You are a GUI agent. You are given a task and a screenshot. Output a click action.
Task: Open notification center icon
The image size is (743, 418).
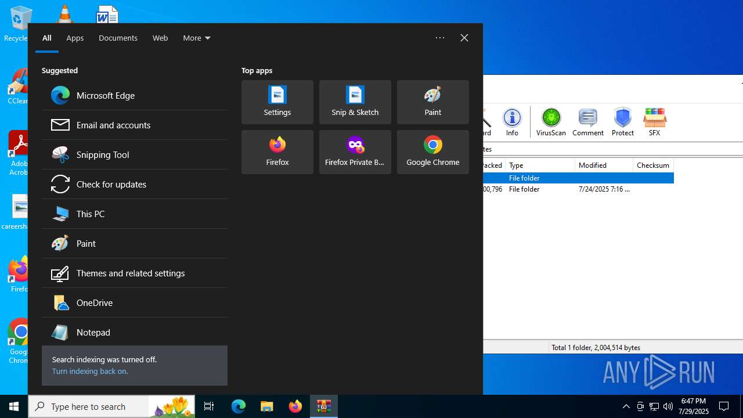tap(724, 406)
